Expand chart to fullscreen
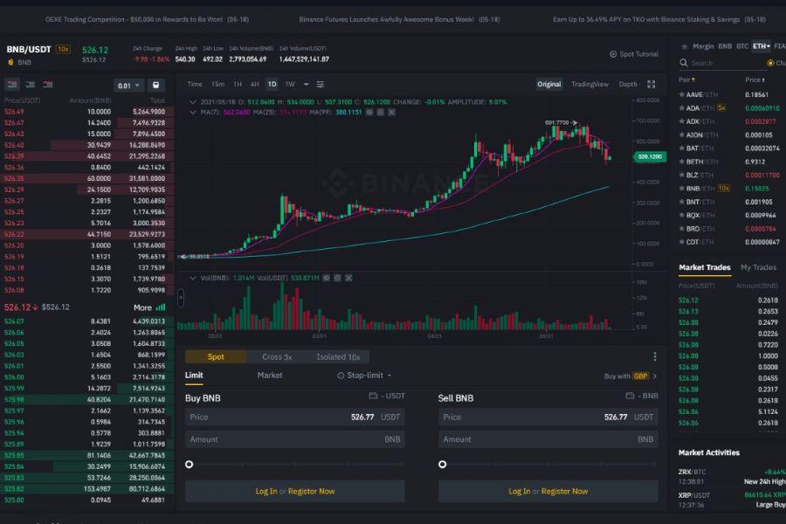Viewport: 786px width, 524px height. (x=652, y=84)
